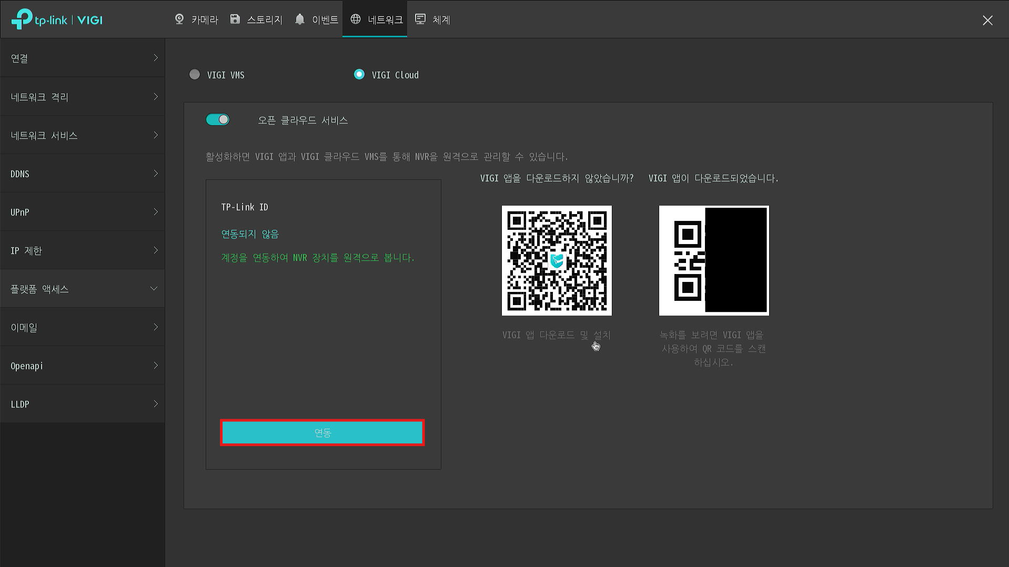Viewport: 1009px width, 567px height.
Task: Expand the UPnP sidebar section
Action: click(x=83, y=212)
